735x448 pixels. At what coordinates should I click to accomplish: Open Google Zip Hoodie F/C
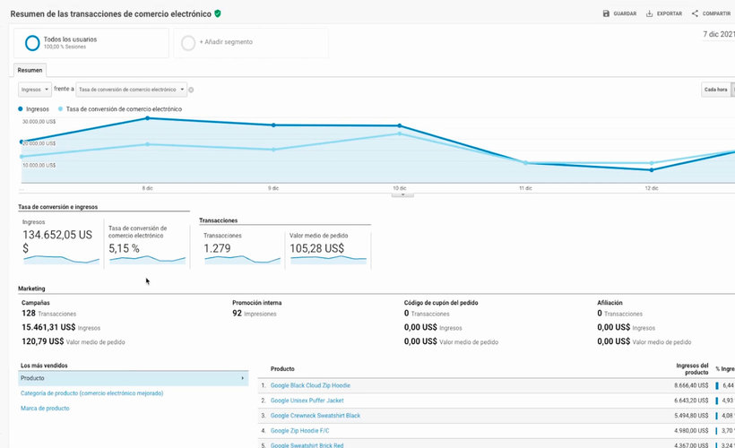click(x=300, y=430)
